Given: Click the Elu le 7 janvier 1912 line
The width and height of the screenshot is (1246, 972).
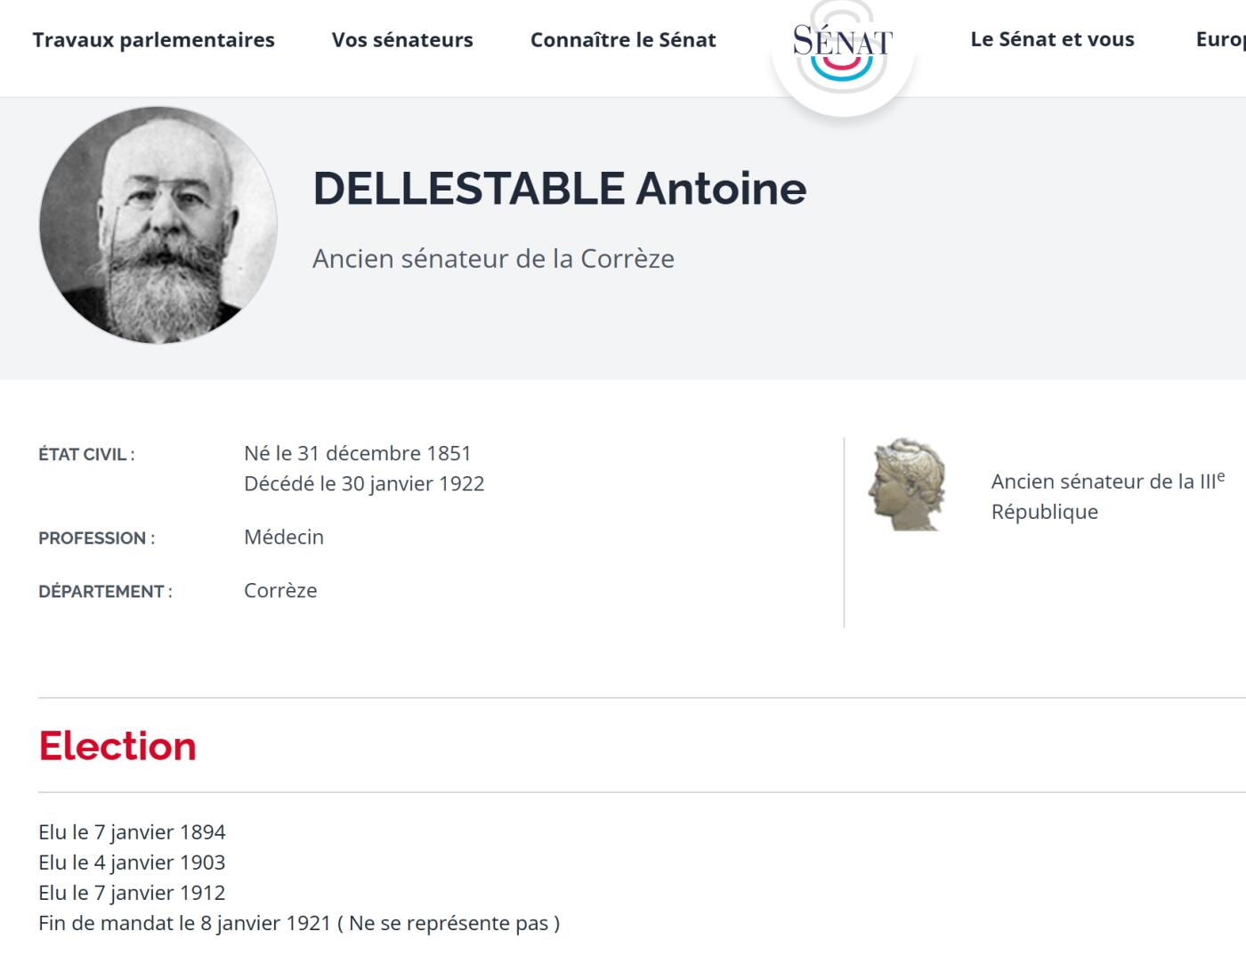Looking at the screenshot, I should [x=132, y=893].
